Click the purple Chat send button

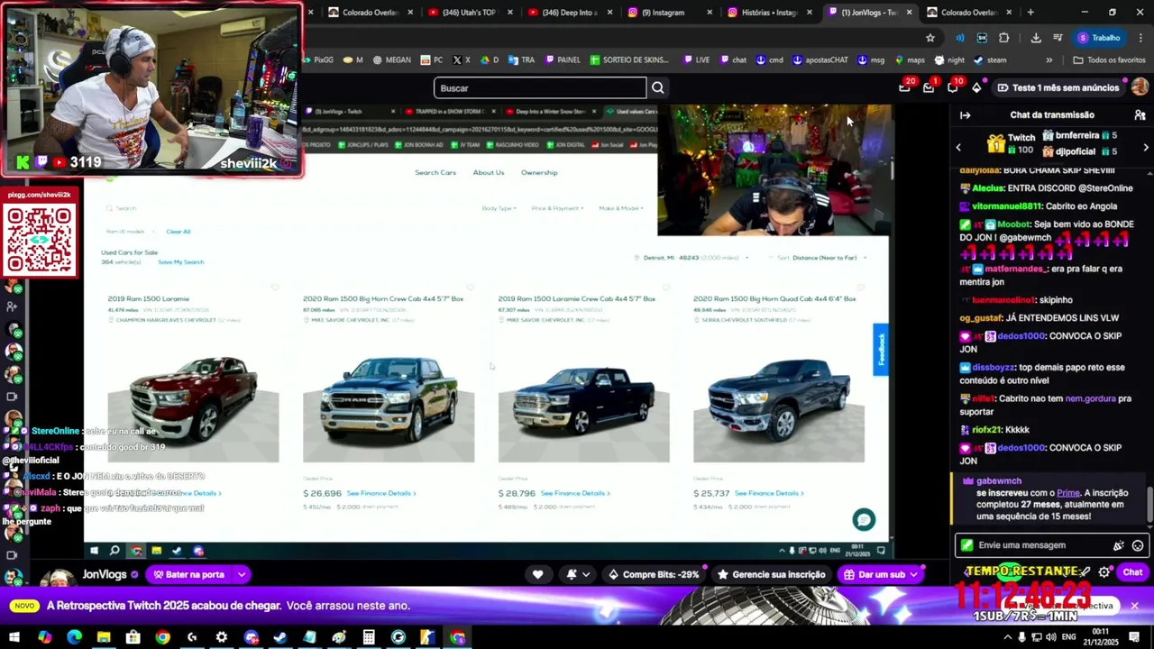[x=1132, y=572]
